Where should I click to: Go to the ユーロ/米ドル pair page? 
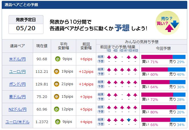click(17, 122)
